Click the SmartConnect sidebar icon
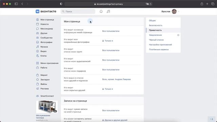The image size is (217, 122). (x=38, y=96)
